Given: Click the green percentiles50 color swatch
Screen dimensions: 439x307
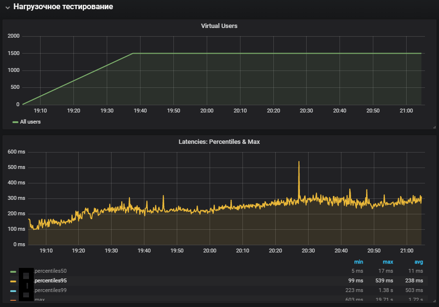Looking at the screenshot, I should click(x=13, y=271).
